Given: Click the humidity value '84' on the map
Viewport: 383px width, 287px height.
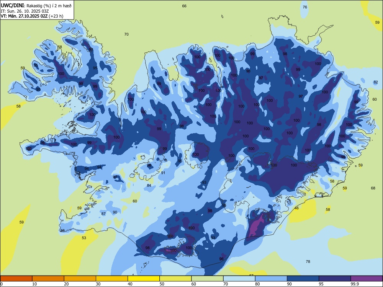Looking at the screenshot, I should (149, 186).
